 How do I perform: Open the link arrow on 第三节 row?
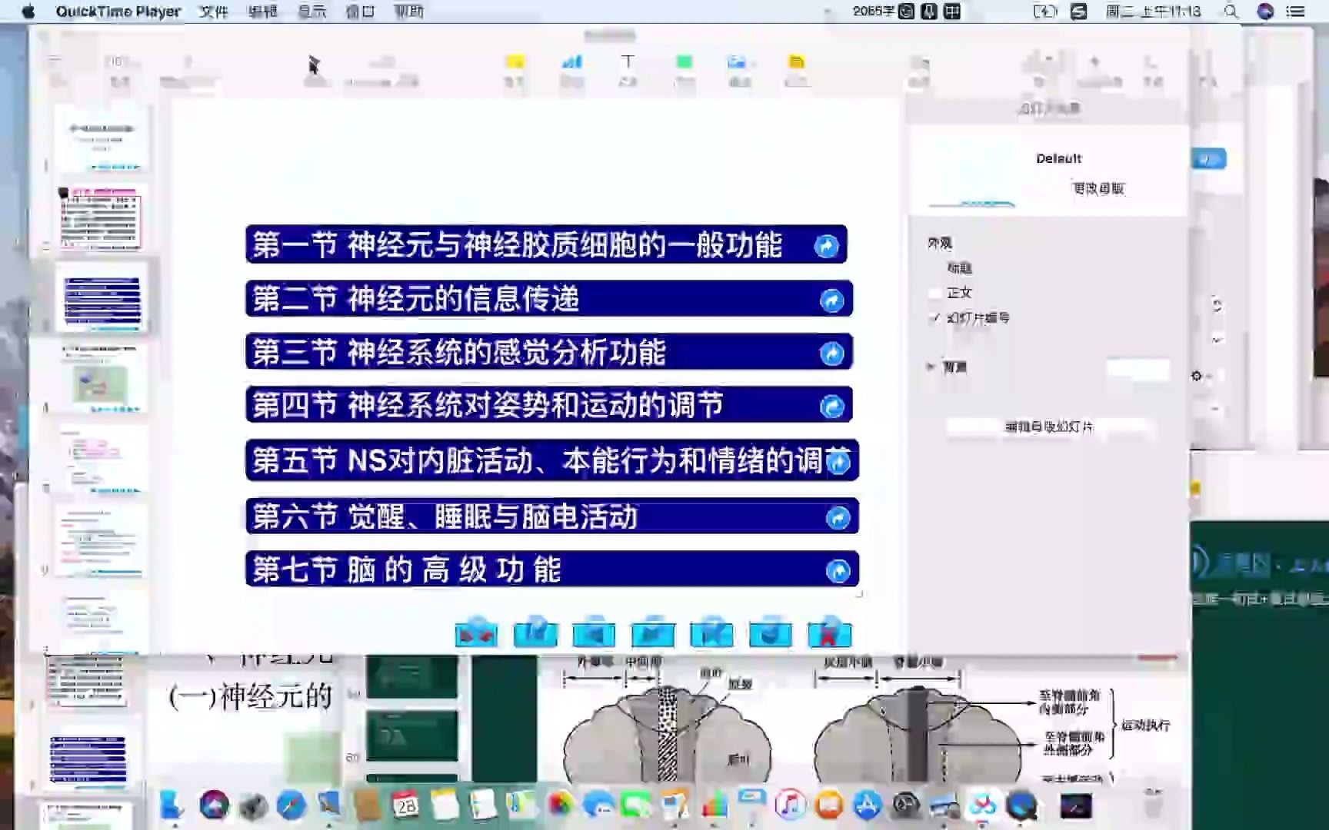tap(831, 354)
